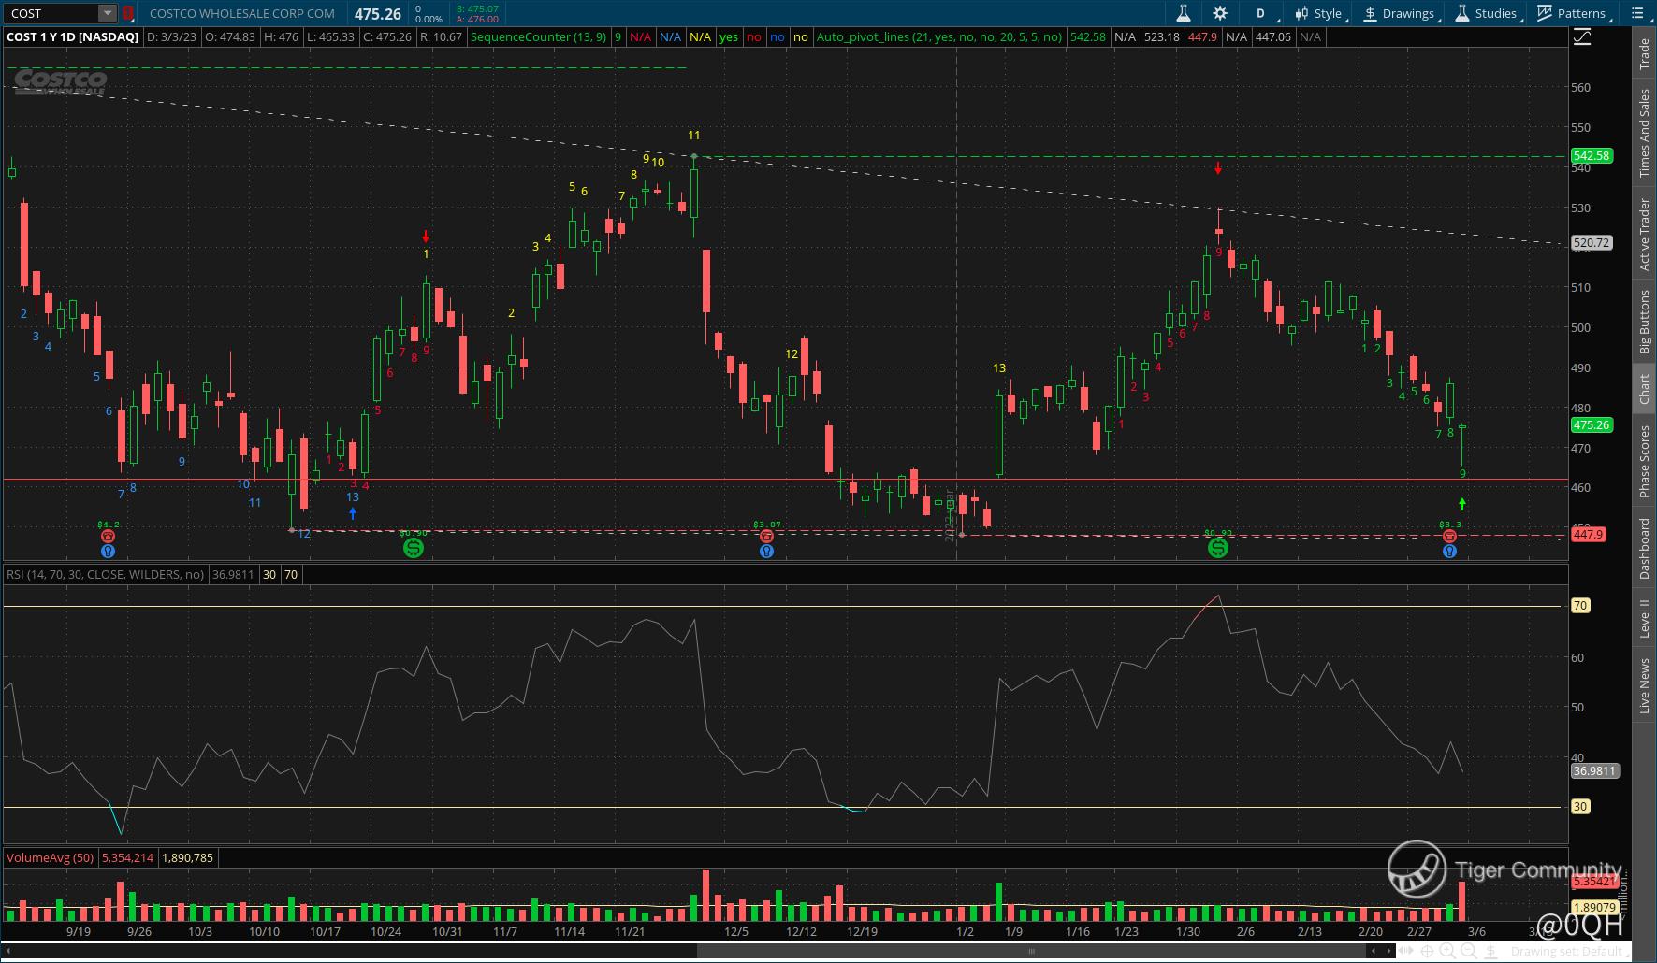Open the flask quick study icon
Viewport: 1657px width, 963px height.
pos(1184,13)
